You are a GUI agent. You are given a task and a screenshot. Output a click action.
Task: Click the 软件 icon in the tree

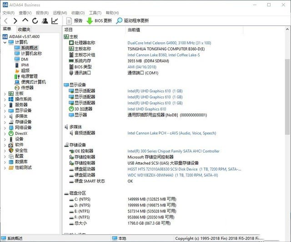(11, 145)
